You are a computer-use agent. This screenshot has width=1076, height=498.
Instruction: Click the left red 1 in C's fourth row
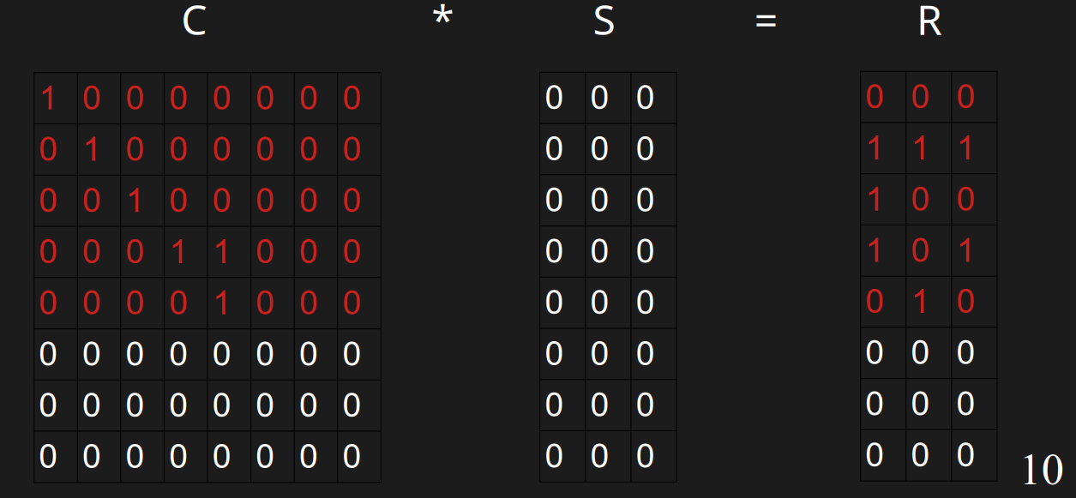coord(178,252)
